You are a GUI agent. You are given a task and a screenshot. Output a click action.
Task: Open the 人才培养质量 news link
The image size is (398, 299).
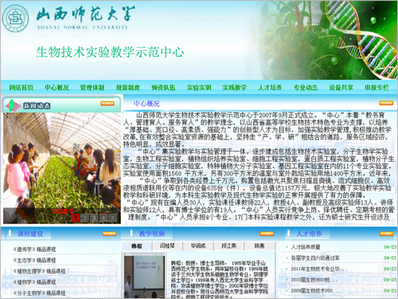pyautogui.click(x=306, y=247)
